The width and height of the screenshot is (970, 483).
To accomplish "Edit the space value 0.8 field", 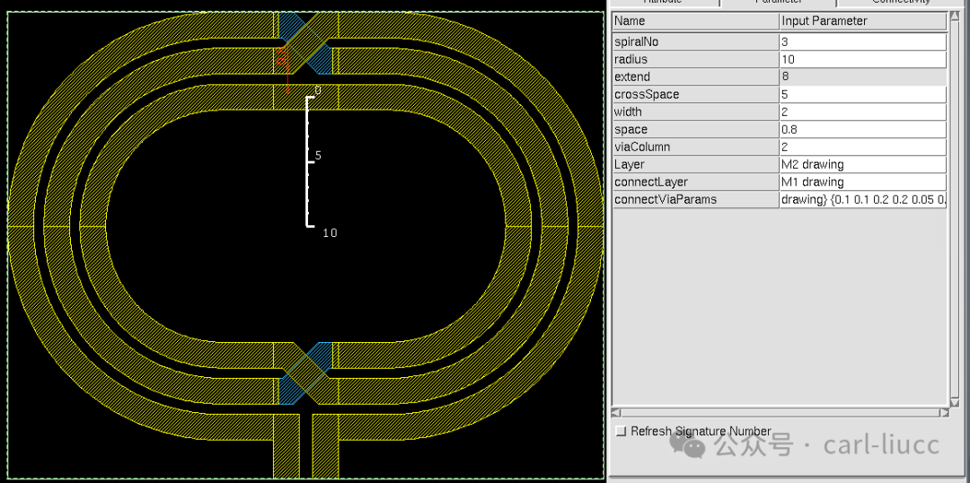I will pos(862,130).
